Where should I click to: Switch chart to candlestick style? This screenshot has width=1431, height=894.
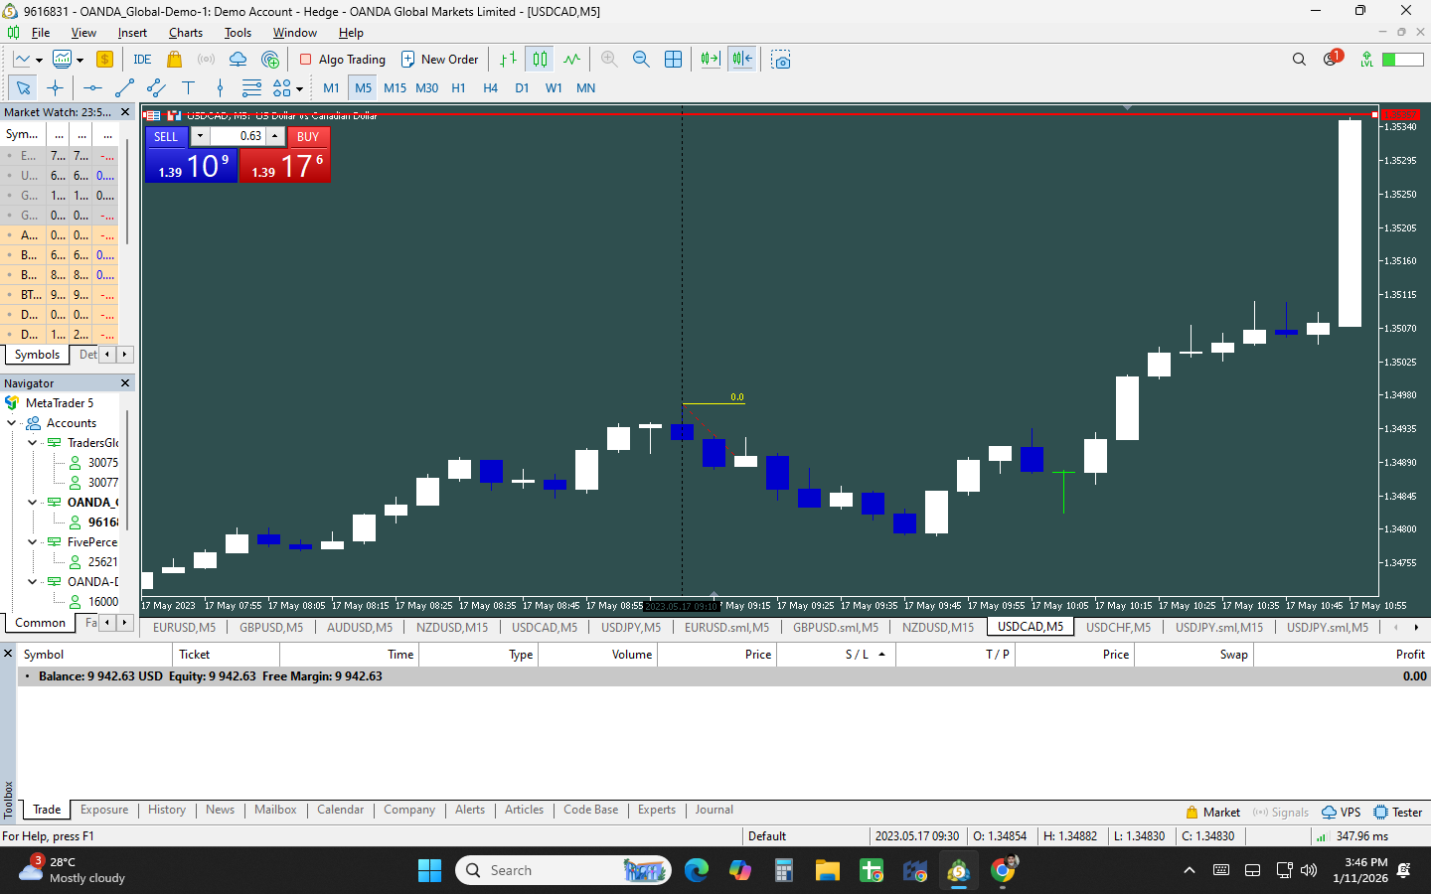point(540,60)
